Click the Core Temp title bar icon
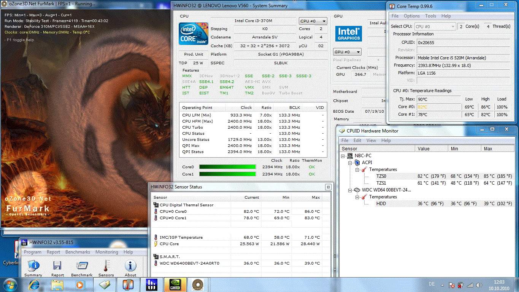This screenshot has height=292, width=519. coord(392,6)
